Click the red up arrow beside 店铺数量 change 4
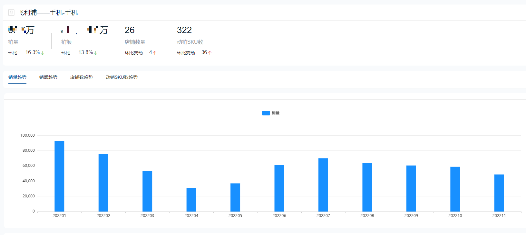The width and height of the screenshot is (526, 235). (155, 53)
